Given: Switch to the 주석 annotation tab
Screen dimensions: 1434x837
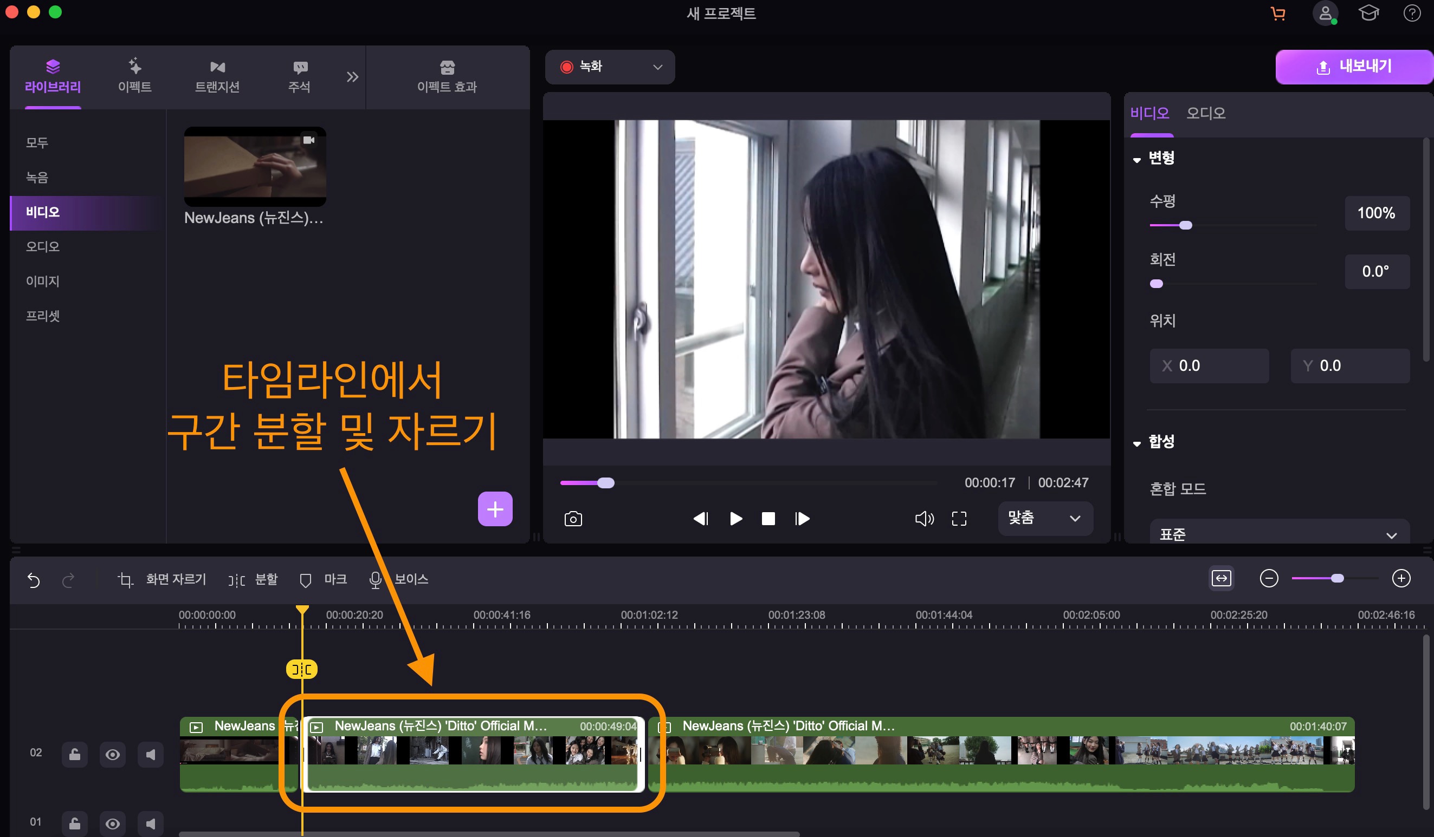Looking at the screenshot, I should (299, 76).
